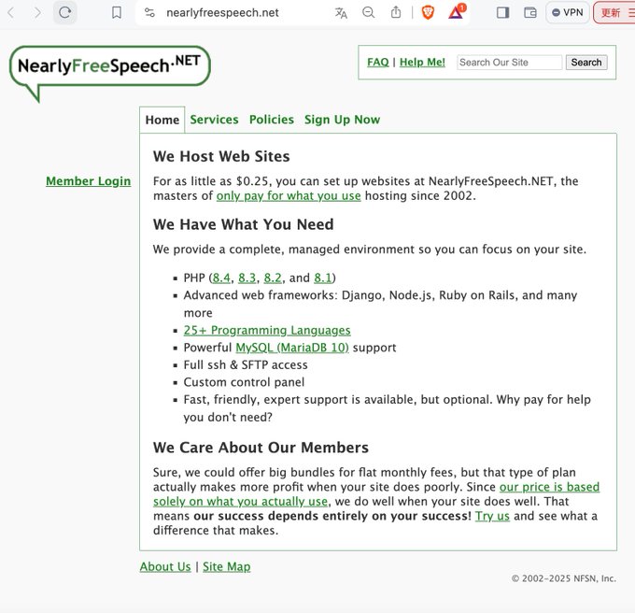Click the nearlyfreespeech.net address bar URL

pyautogui.click(x=222, y=13)
